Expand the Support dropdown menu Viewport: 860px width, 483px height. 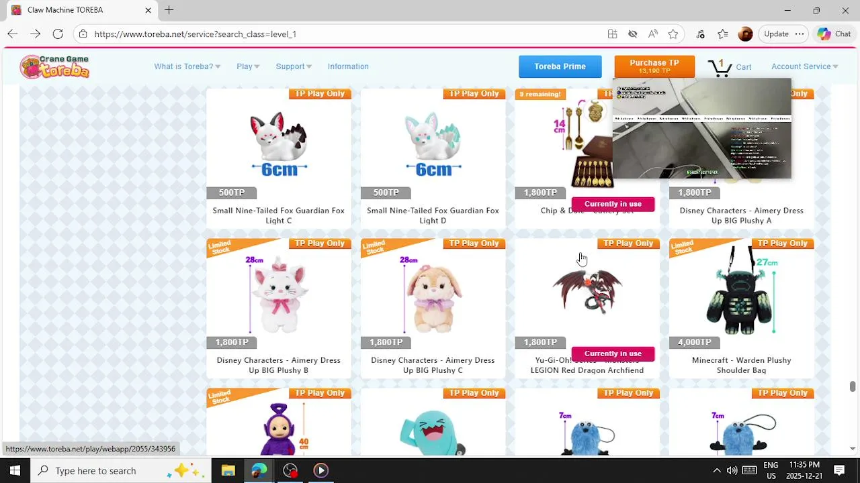tap(294, 66)
